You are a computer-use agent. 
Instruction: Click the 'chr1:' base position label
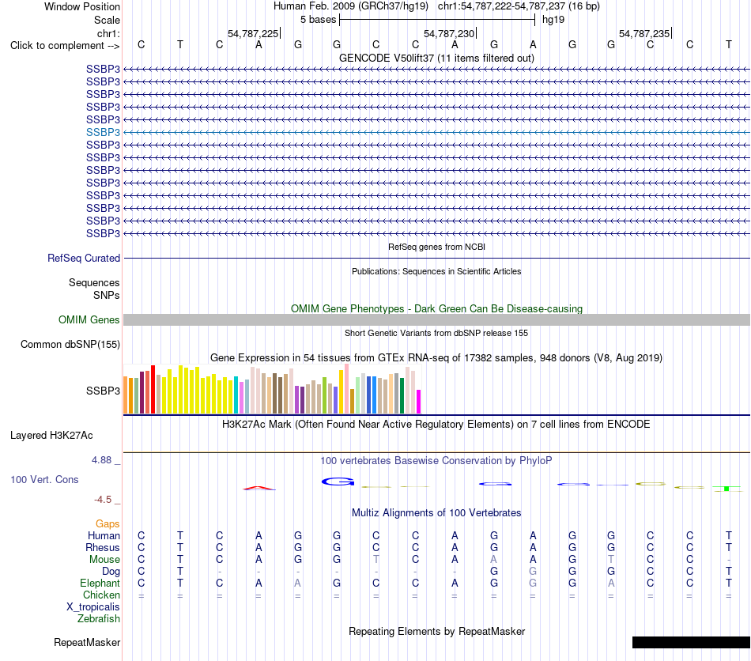108,33
